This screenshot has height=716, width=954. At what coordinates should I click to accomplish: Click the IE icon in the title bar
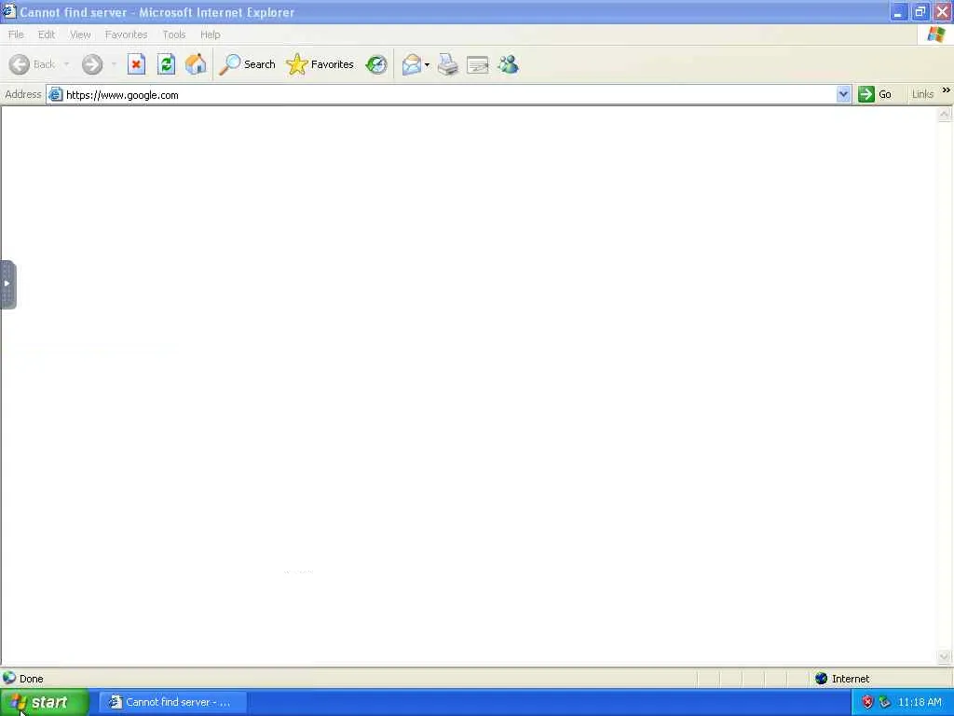pyautogui.click(x=9, y=11)
